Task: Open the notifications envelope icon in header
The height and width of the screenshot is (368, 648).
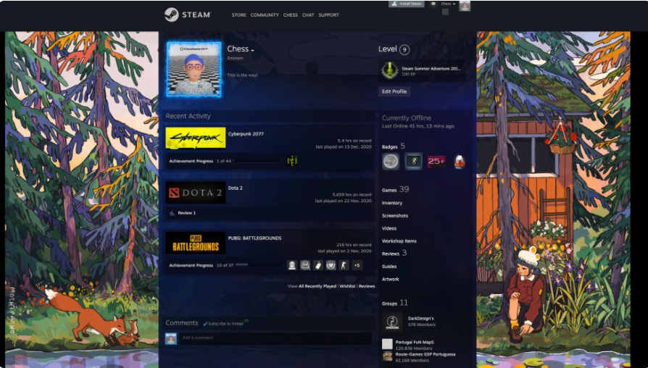Action: pyautogui.click(x=433, y=4)
